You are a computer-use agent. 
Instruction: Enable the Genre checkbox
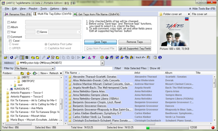click(38, 32)
